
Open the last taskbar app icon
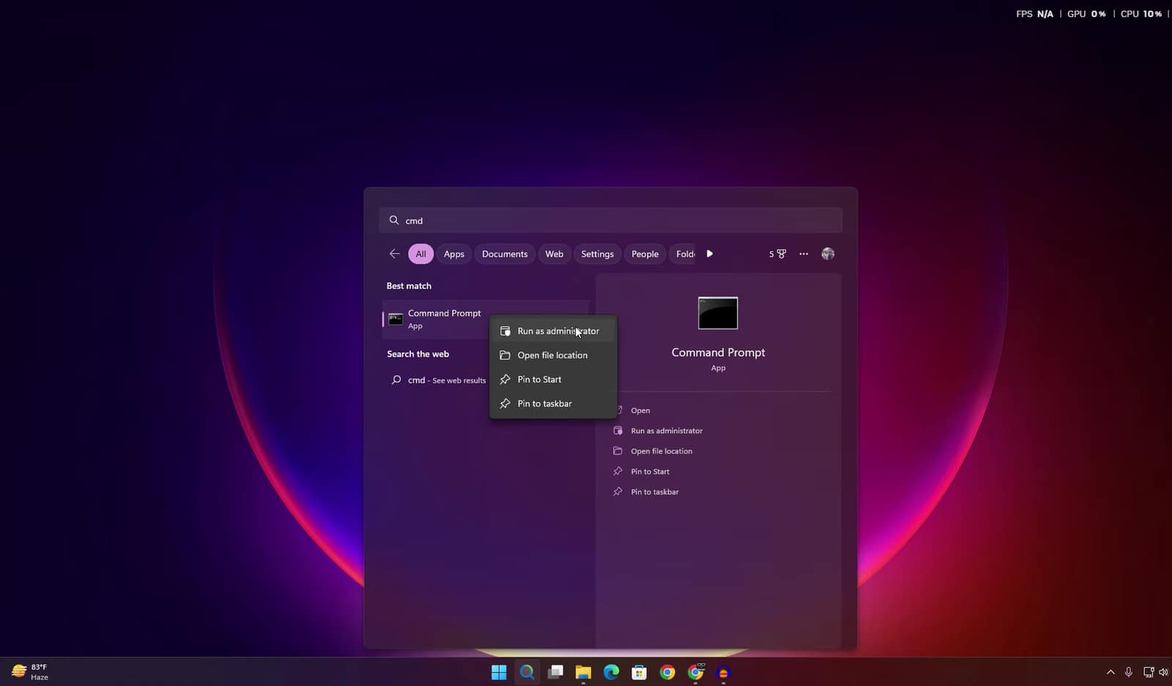[724, 672]
